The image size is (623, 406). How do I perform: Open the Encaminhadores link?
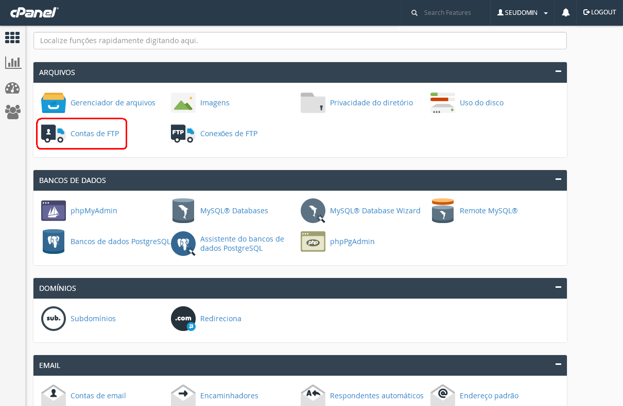pos(229,396)
